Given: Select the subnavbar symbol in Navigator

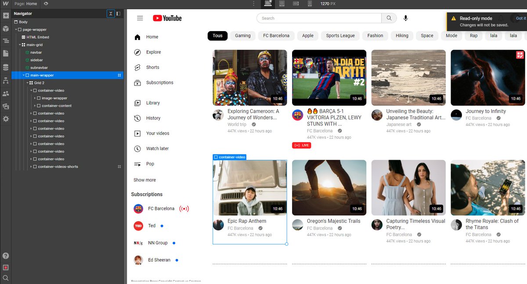Looking at the screenshot, I should click(x=36, y=68).
